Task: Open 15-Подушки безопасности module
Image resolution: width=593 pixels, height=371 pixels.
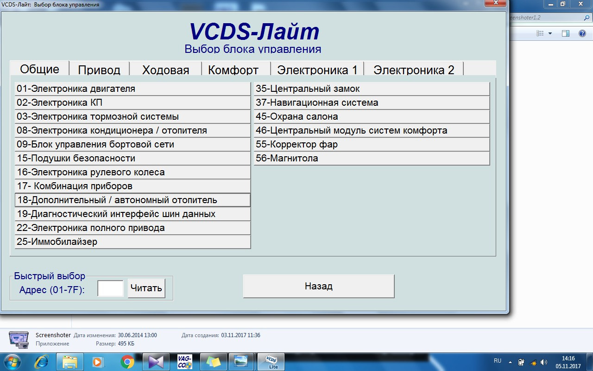Action: [x=132, y=158]
